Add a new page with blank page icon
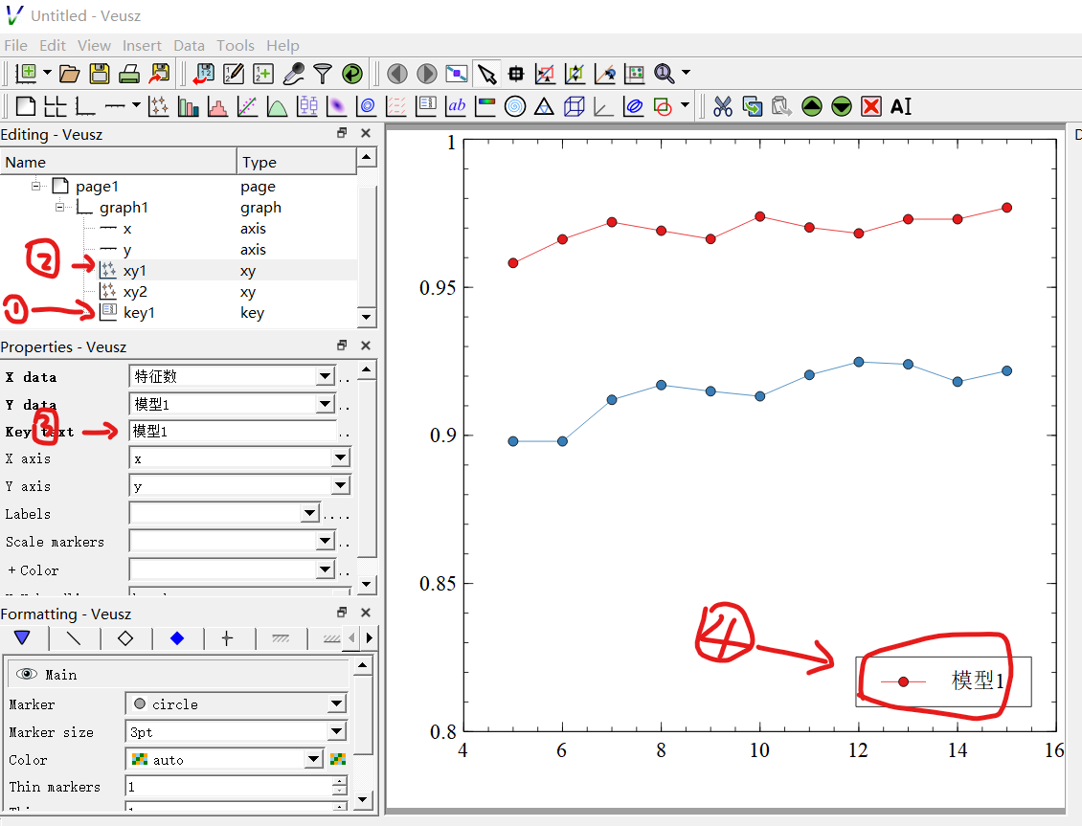Screen dimensions: 1082x826 click(x=26, y=106)
